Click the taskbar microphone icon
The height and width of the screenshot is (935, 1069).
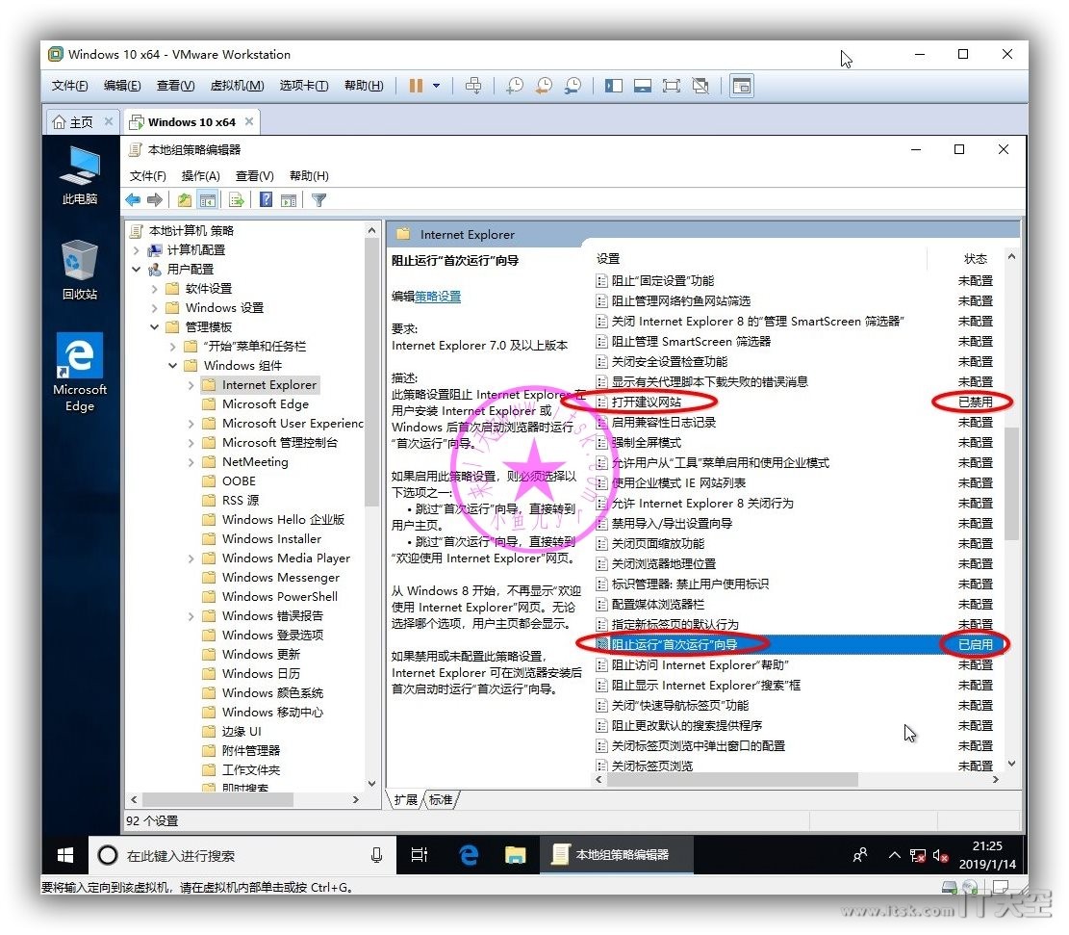376,855
